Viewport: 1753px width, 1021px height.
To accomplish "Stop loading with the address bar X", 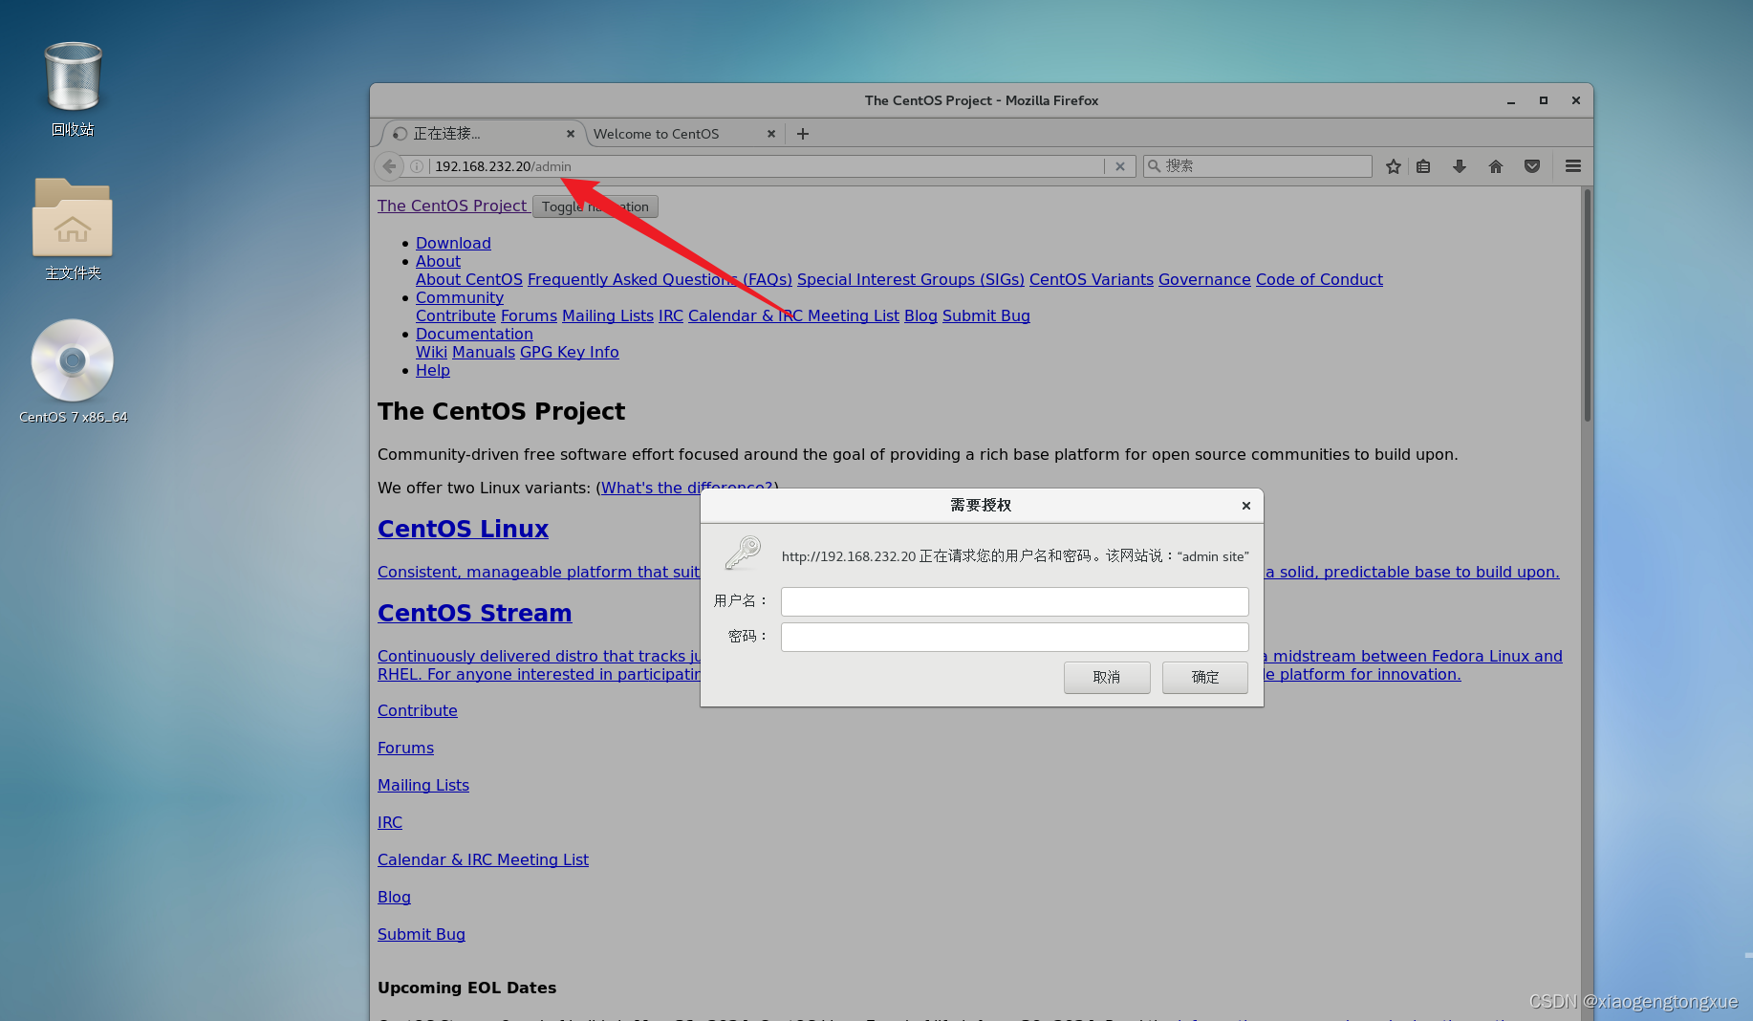I will point(1120,166).
